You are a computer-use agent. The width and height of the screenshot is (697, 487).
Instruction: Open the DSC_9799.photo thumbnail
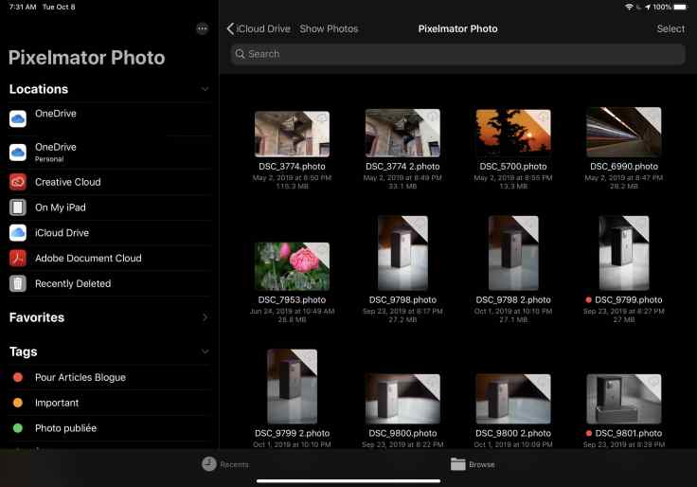click(624, 253)
